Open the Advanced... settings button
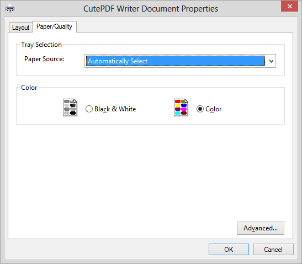This screenshot has height=264, width=302. coord(261,228)
